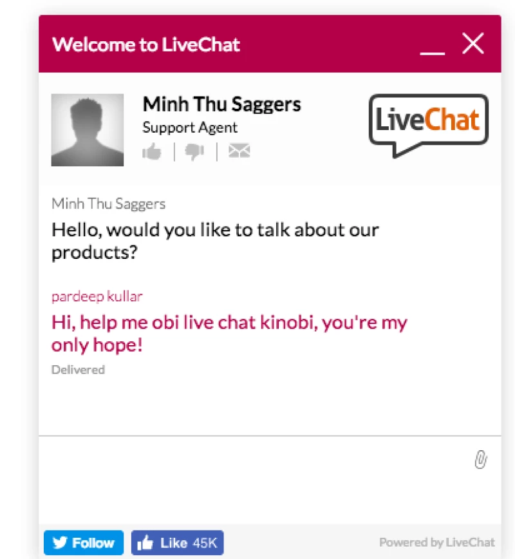Image resolution: width=515 pixels, height=559 pixels.
Task: Click the Twitter bird icon
Action: pos(60,543)
